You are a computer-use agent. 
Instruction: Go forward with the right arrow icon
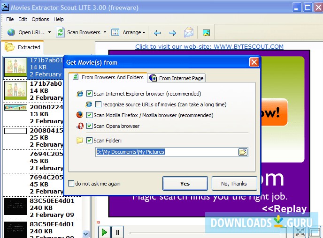pos(173,33)
